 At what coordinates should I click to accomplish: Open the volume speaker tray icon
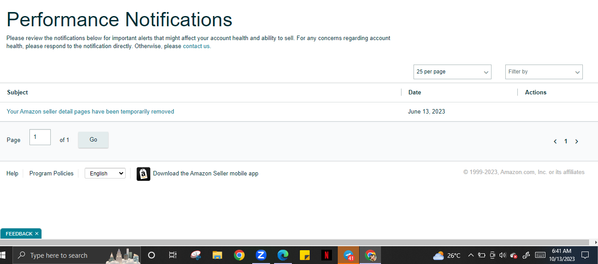[503, 255]
